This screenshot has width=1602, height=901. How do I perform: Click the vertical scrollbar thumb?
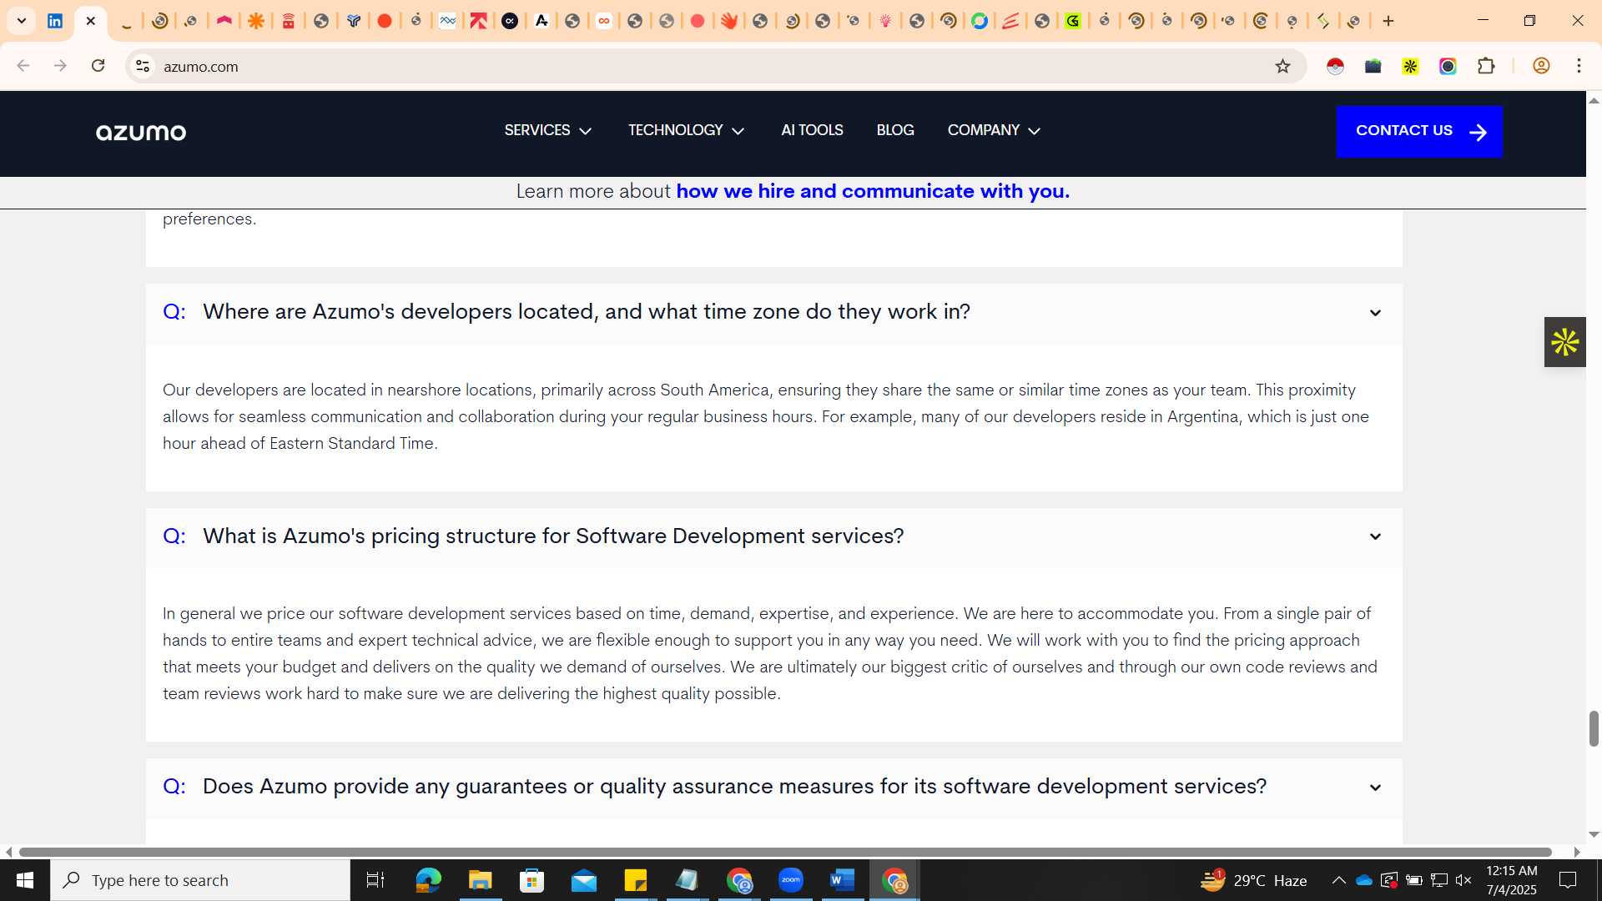point(1594,729)
